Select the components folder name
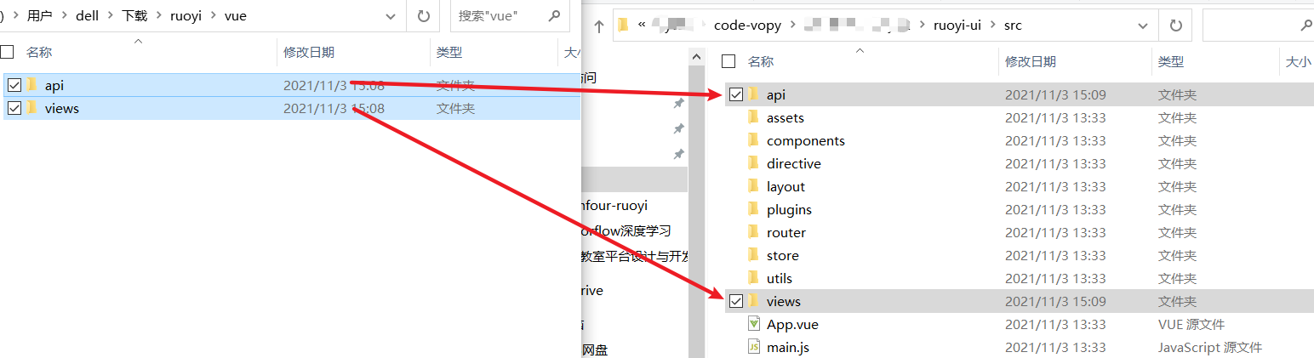 pos(806,140)
